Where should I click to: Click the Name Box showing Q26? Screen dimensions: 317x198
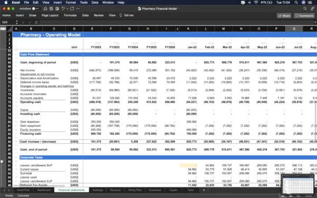tap(8, 22)
